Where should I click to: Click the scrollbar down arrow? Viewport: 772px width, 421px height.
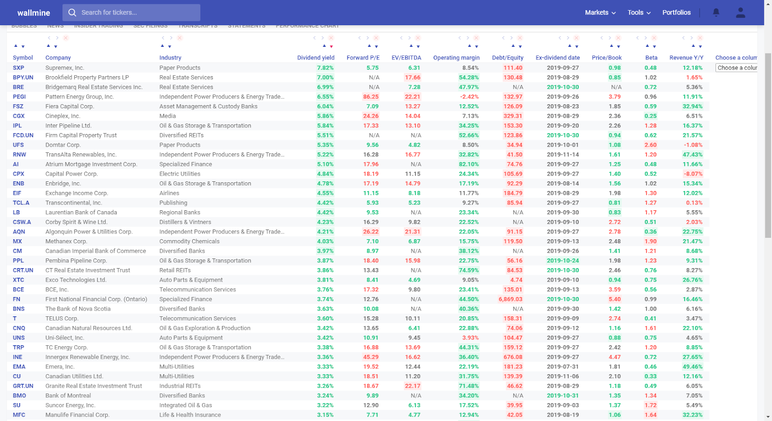click(x=768, y=417)
